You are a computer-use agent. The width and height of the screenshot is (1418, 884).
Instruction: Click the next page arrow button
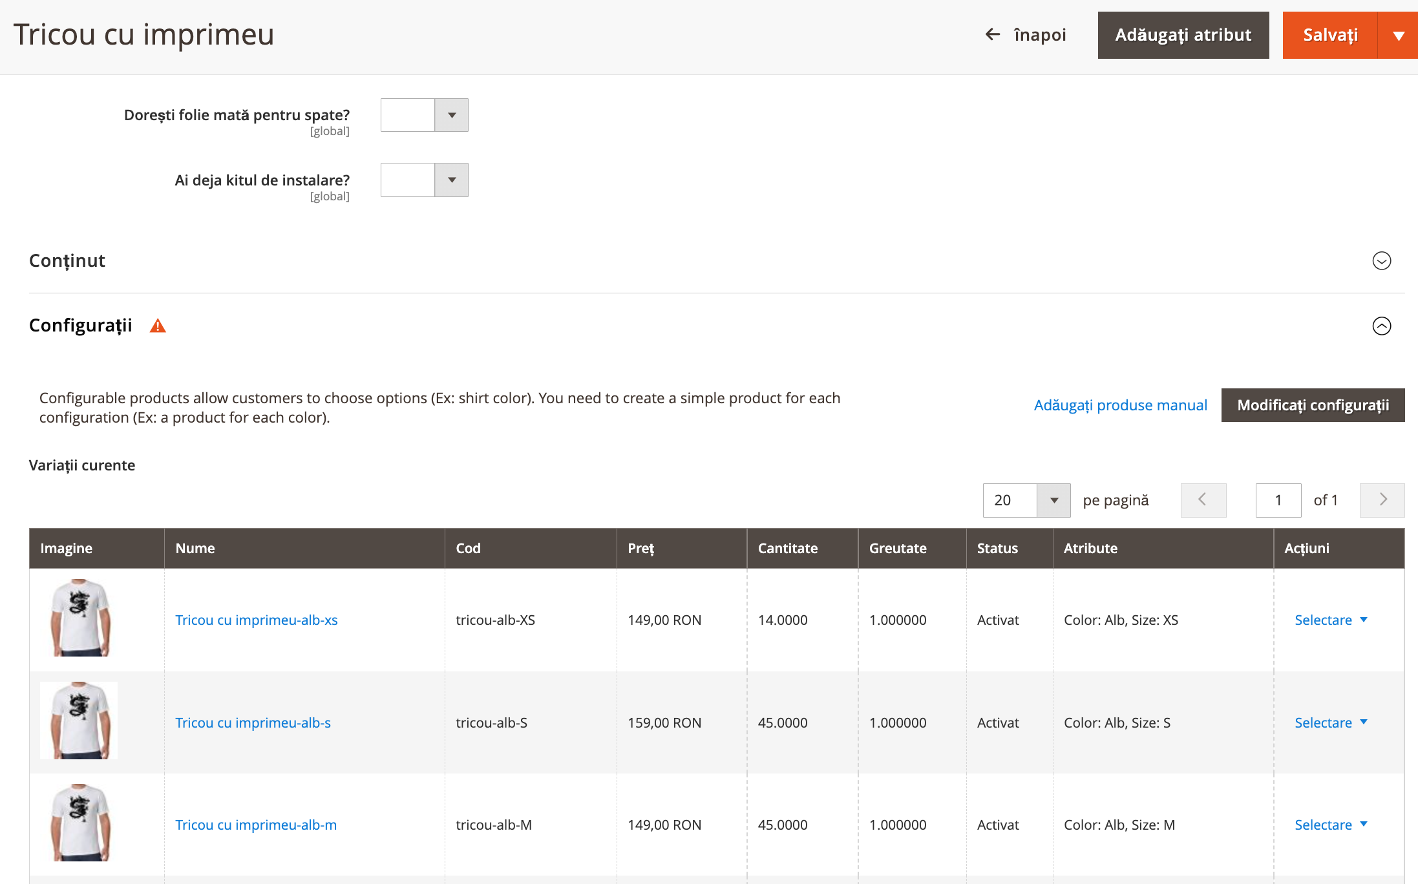point(1382,500)
